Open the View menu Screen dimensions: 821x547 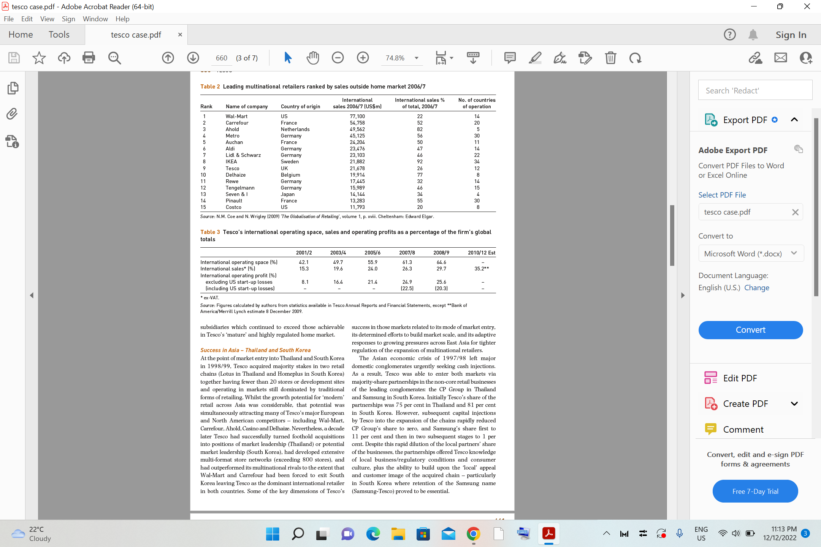(x=47, y=19)
